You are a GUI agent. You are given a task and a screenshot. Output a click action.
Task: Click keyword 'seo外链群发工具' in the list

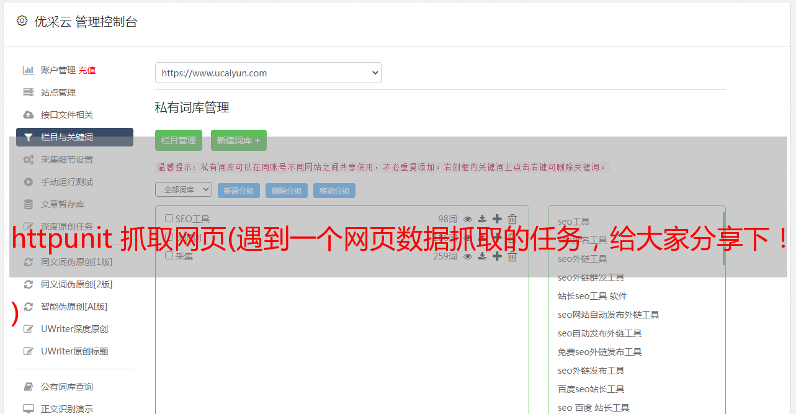pyautogui.click(x=591, y=277)
